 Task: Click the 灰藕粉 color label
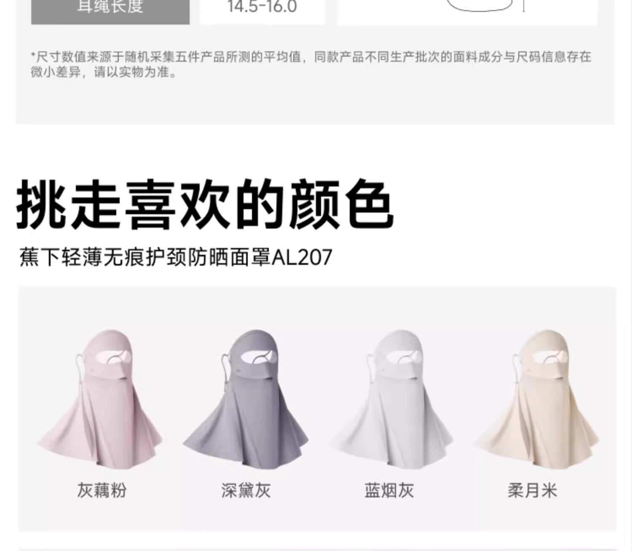[102, 490]
